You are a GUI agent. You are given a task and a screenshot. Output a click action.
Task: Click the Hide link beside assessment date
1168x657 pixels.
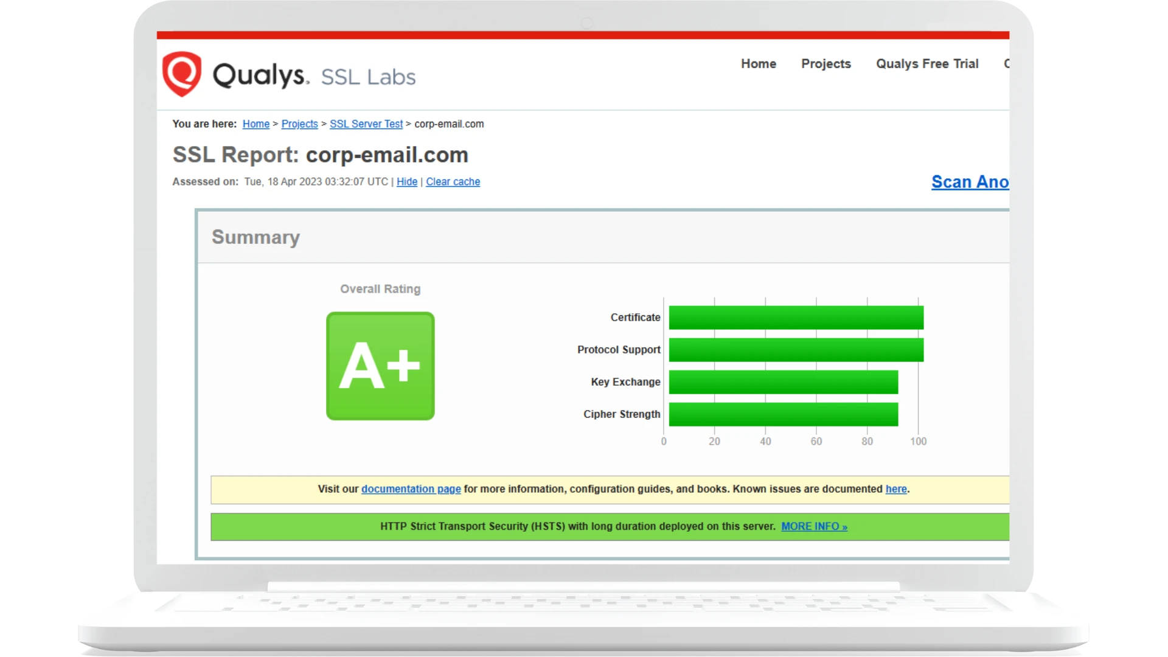(407, 182)
